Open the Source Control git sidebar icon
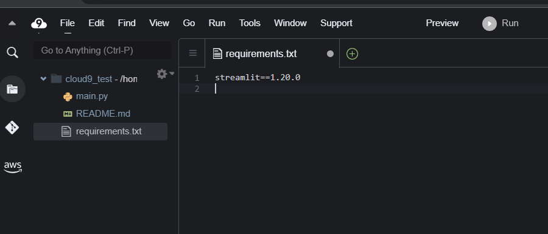This screenshot has width=548, height=234. coord(12,127)
